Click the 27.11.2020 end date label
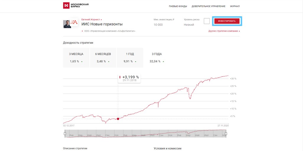The width and height of the screenshot is (303, 151). (223, 126)
